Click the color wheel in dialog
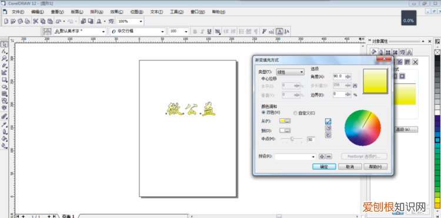The image size is (441, 218). point(363,128)
